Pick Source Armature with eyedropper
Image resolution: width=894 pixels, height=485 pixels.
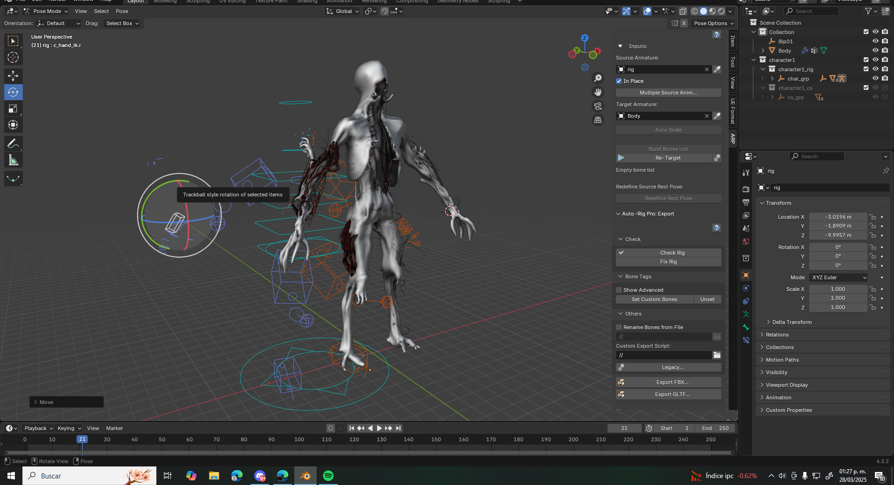[x=717, y=69]
